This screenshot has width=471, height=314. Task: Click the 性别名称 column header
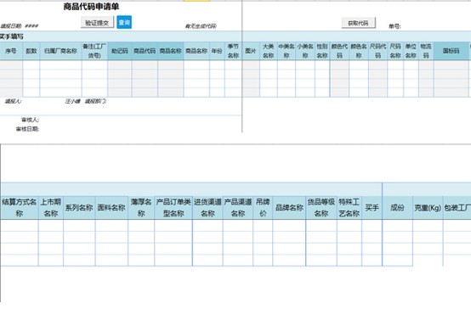[322, 51]
